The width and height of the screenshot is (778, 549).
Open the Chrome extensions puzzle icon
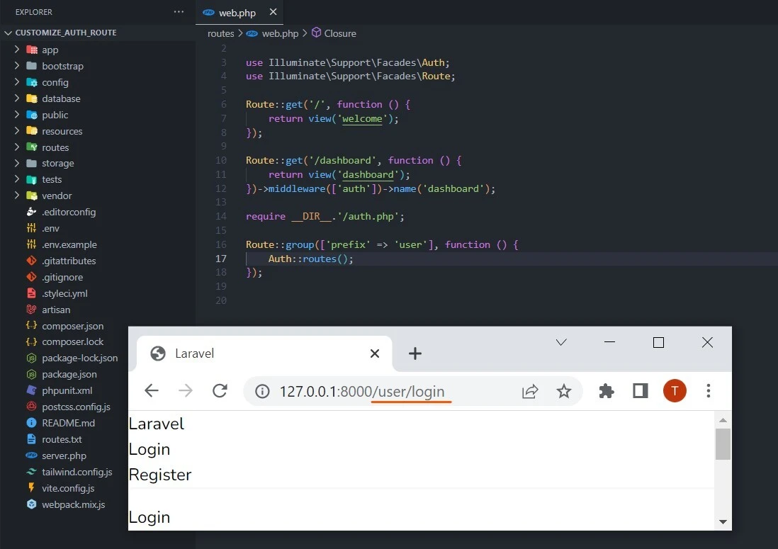[x=606, y=390]
